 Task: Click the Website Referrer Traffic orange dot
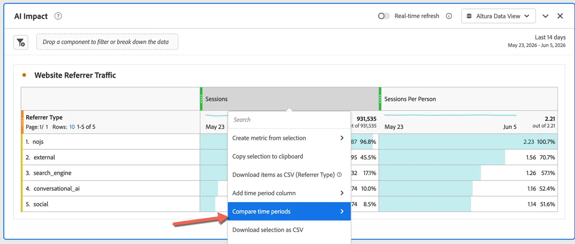pyautogui.click(x=24, y=75)
